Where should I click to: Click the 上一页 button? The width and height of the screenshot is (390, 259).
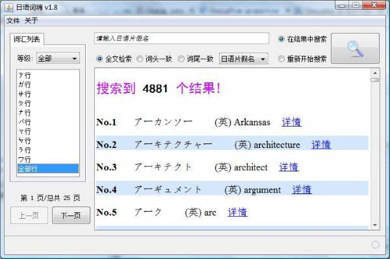(29, 216)
